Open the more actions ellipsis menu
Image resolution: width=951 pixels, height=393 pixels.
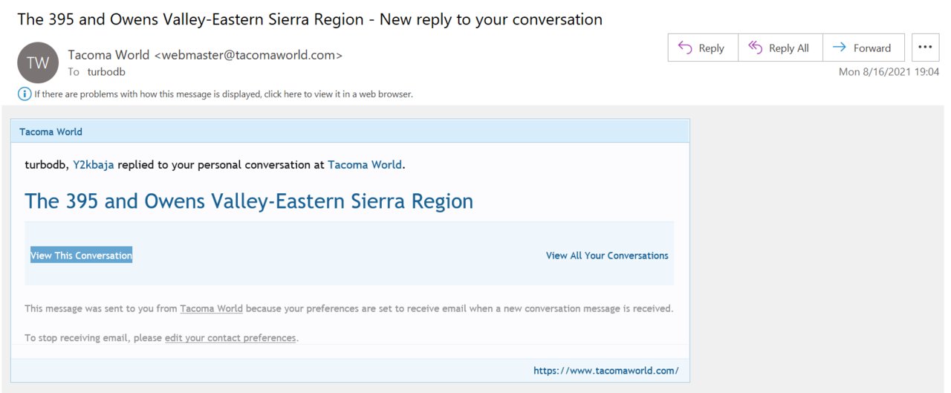(x=924, y=48)
